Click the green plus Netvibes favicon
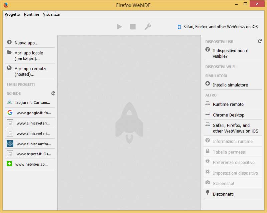This screenshot has width=267, height=213. click(x=9, y=164)
